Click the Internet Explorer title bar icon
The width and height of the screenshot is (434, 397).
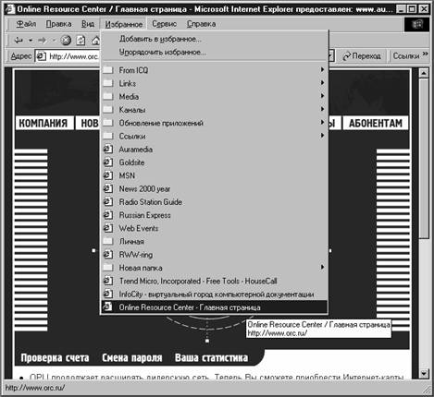coord(10,9)
